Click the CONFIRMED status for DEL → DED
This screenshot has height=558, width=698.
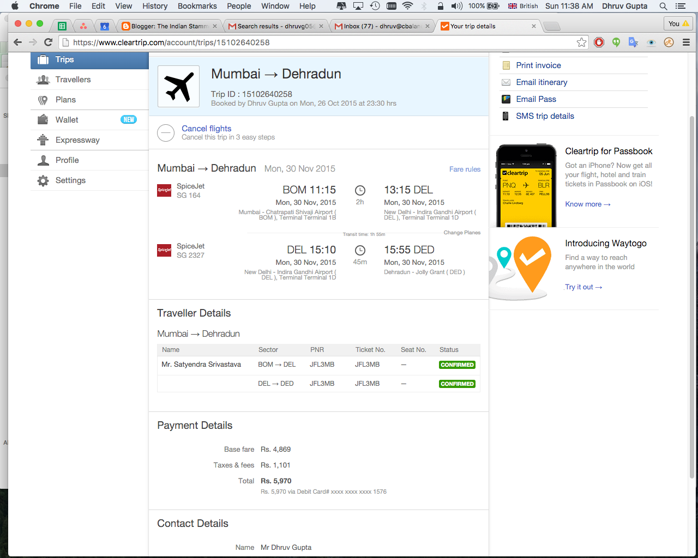457,384
